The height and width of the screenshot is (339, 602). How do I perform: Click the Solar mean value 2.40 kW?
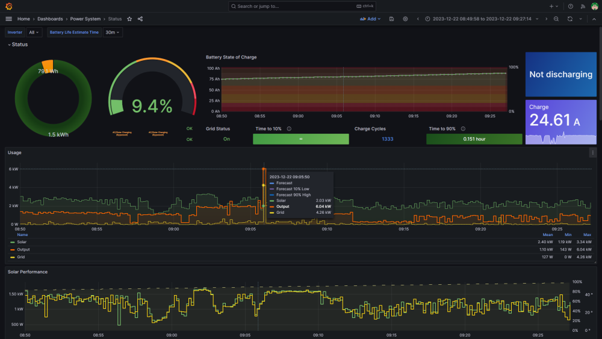point(545,242)
